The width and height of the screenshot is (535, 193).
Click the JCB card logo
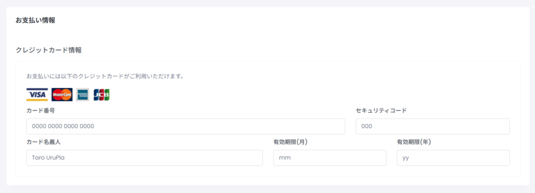(102, 94)
